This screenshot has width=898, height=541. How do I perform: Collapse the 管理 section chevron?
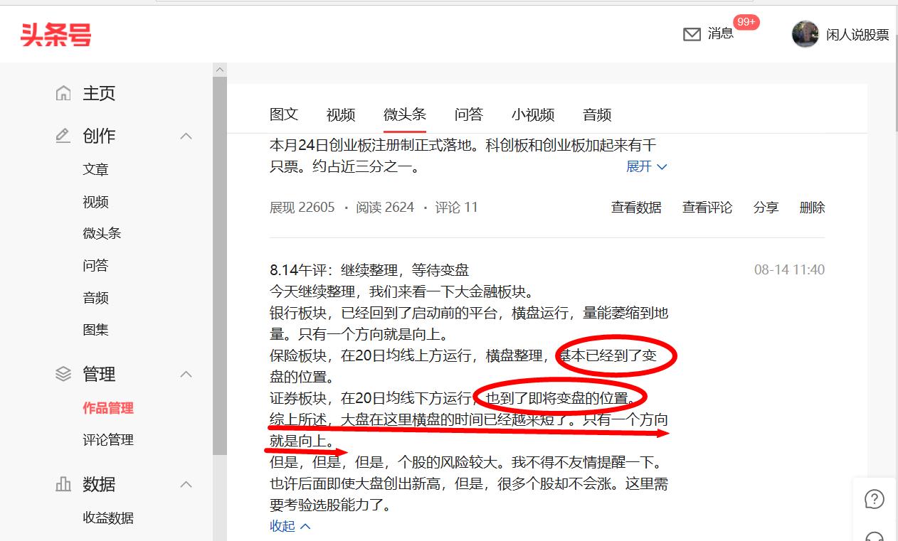pyautogui.click(x=186, y=374)
